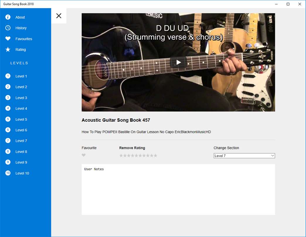Rate the song six stars

pyautogui.click(x=140, y=155)
